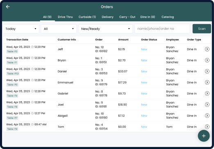The width and height of the screenshot is (214, 149).
Task: Click employee Tom in last row
Action: click(x=169, y=127)
